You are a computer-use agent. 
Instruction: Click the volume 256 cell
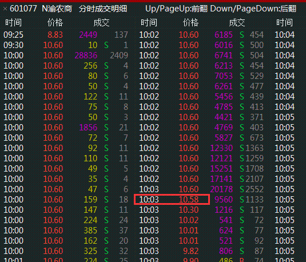coord(90,66)
